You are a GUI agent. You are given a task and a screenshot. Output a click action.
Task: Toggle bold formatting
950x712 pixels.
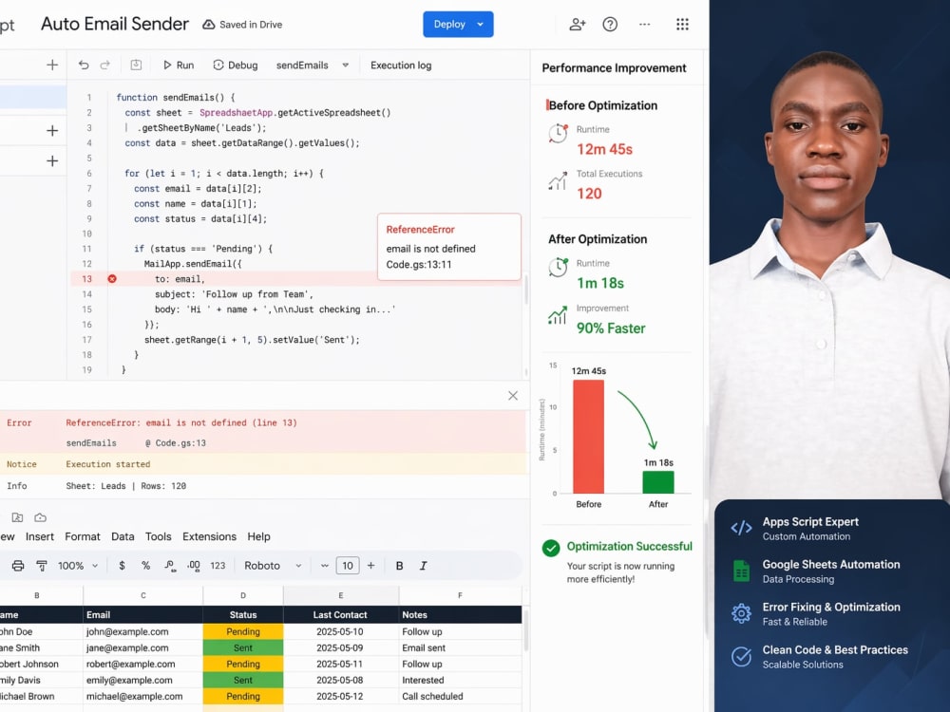coord(399,566)
